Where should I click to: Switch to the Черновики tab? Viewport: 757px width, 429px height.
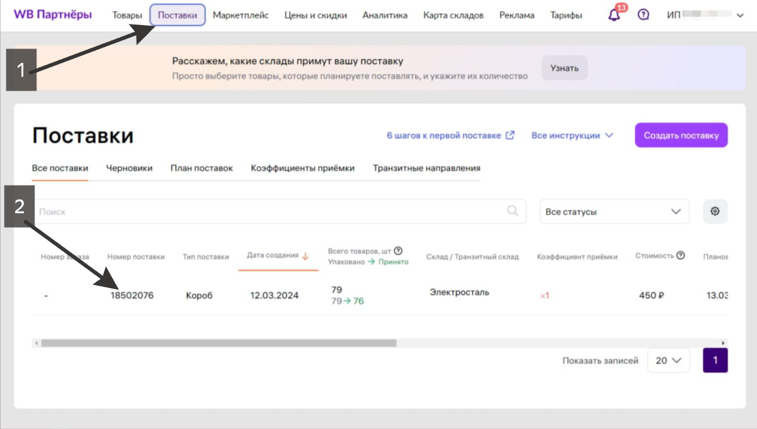tap(129, 168)
